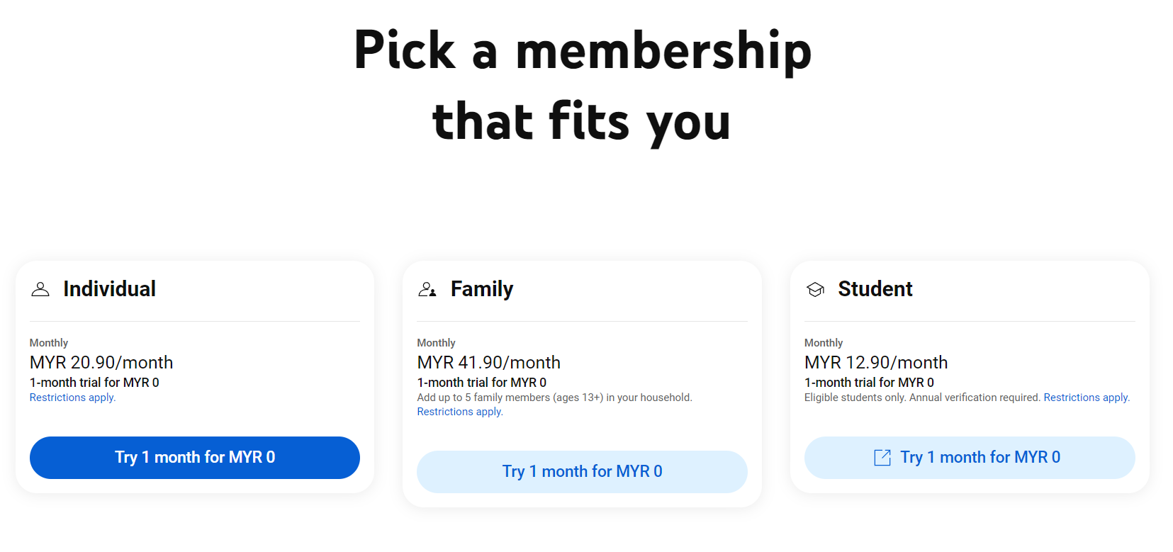Click the MYR 41.90/month price
Screen dimensions: 1173x552
point(488,363)
